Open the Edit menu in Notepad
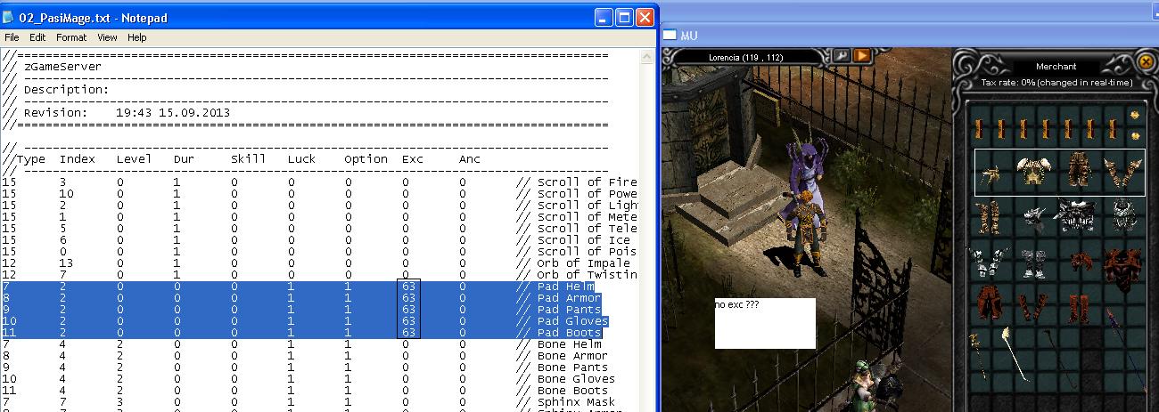Image resolution: width=1159 pixels, height=412 pixels. [x=37, y=37]
